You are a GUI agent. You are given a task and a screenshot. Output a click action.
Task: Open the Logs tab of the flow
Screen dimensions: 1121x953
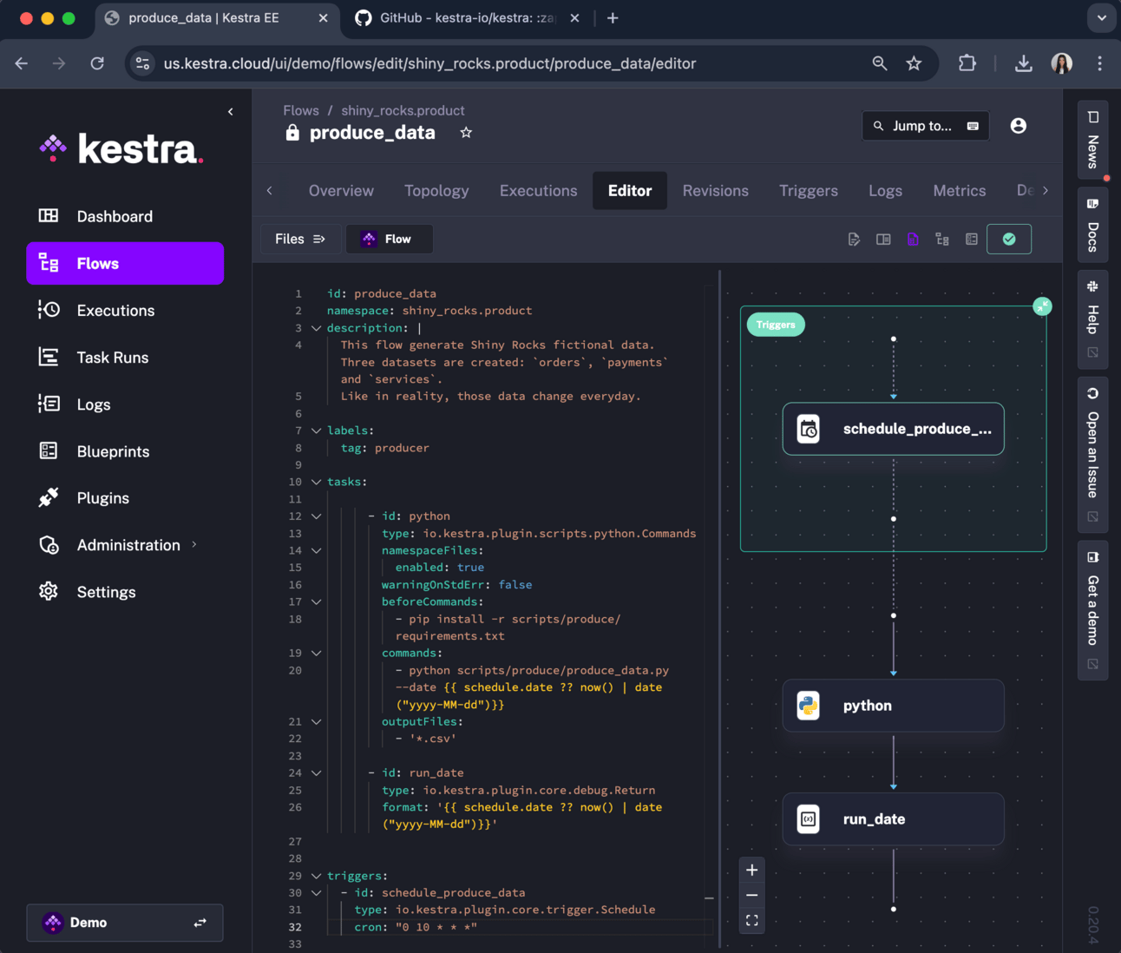tap(885, 190)
